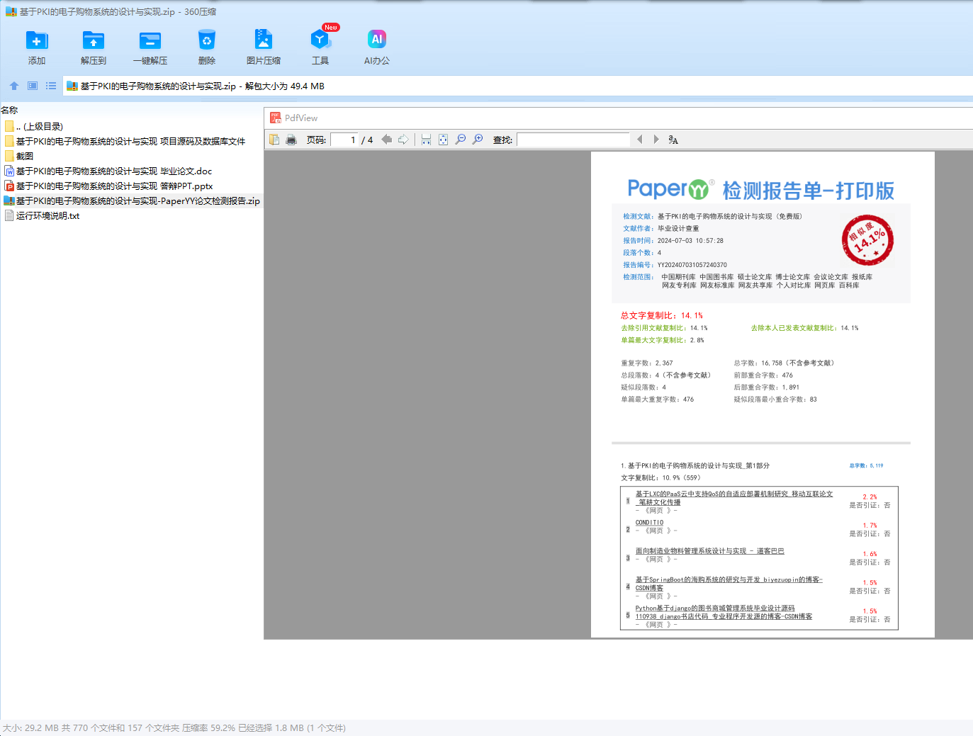
Task: Toggle the preview pane view icon
Action: coord(33,86)
